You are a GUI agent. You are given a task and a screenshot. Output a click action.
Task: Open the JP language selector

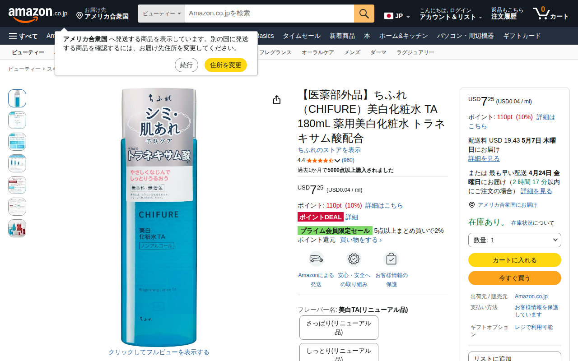point(397,16)
